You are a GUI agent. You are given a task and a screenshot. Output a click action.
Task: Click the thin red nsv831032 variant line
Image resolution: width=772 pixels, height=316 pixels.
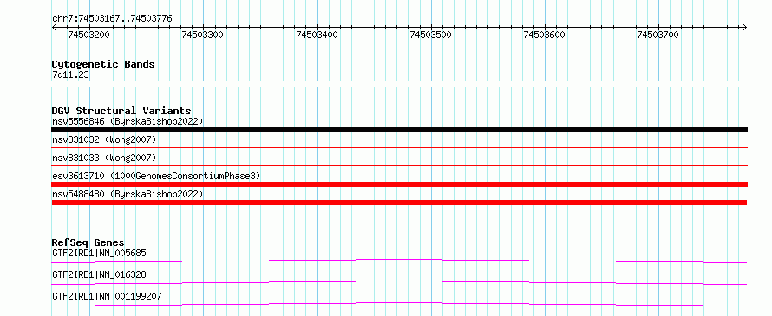(x=399, y=147)
